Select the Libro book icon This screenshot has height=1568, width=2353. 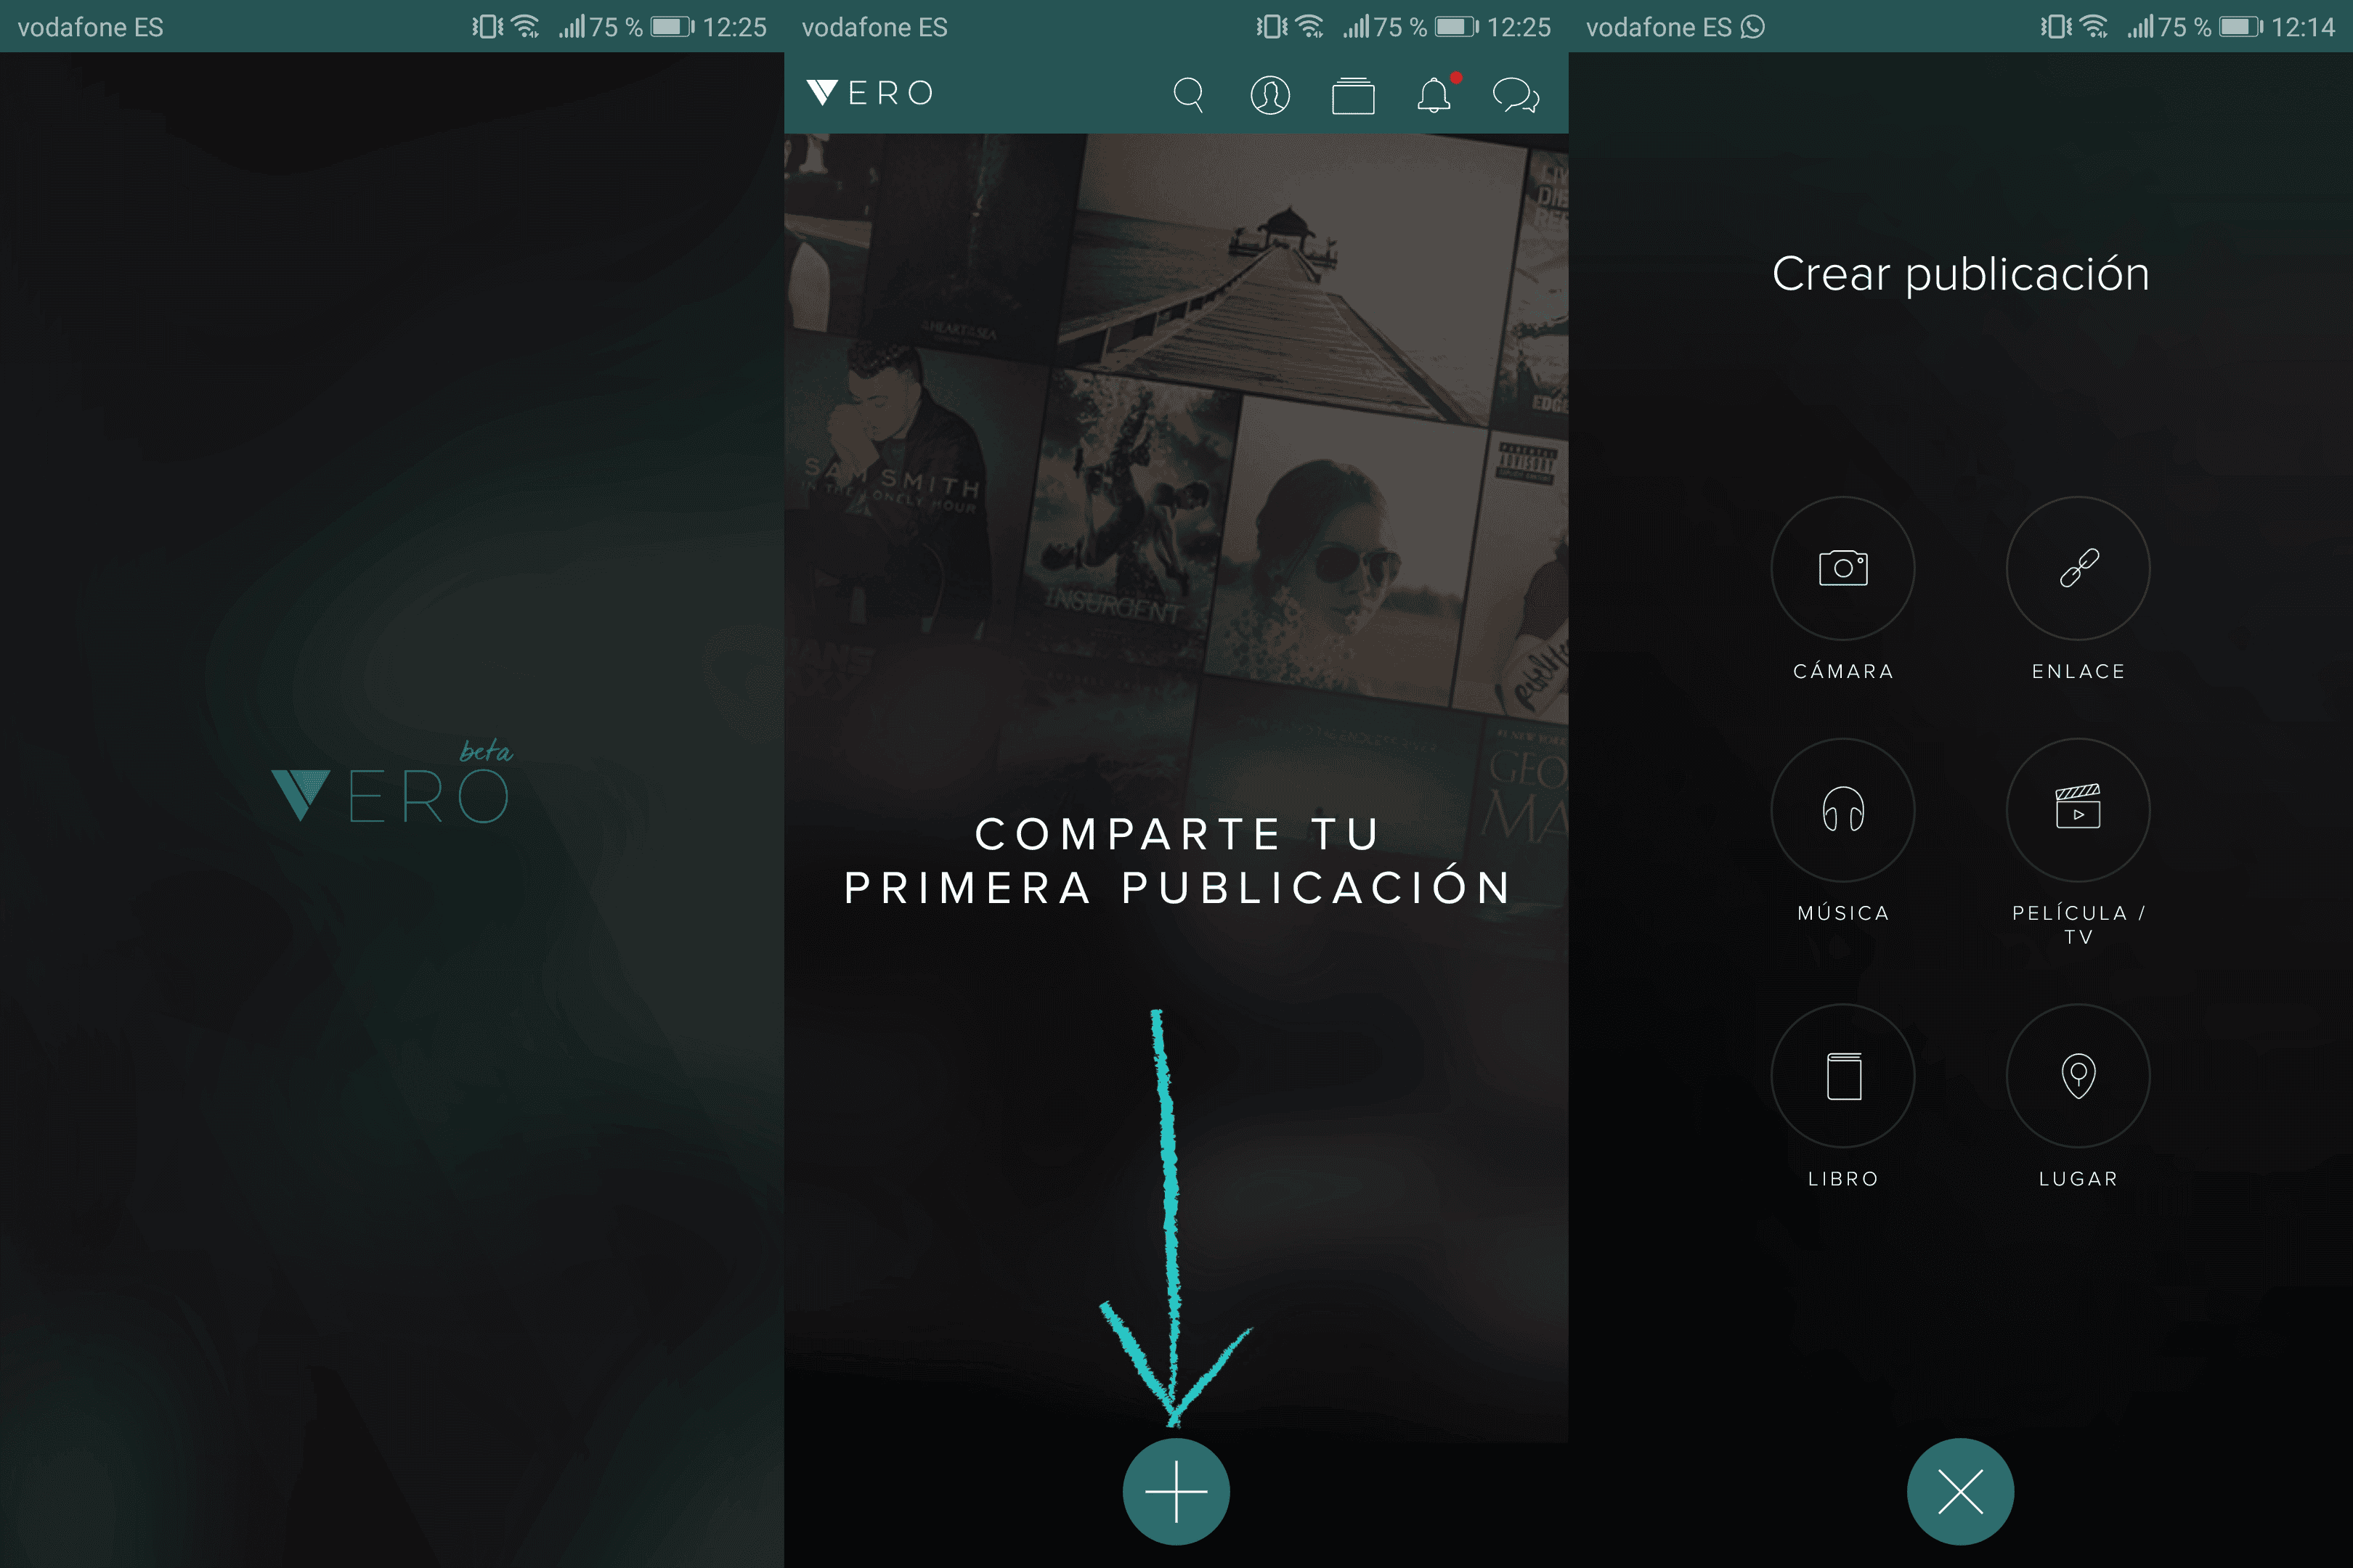[1842, 1075]
